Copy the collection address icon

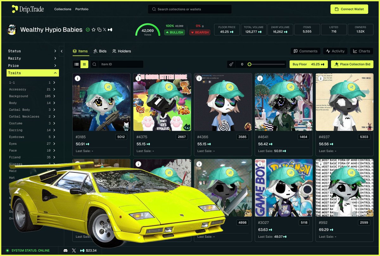click(x=99, y=29)
